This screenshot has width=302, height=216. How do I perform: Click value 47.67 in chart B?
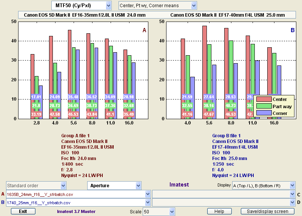[209, 114]
